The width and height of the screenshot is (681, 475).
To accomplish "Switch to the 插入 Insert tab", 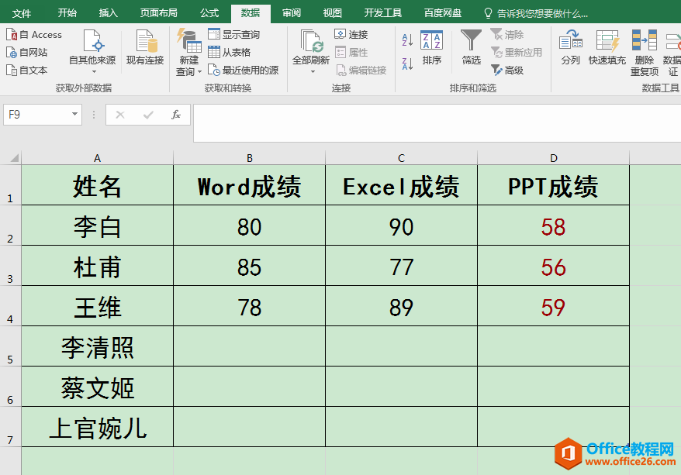I will click(x=108, y=13).
